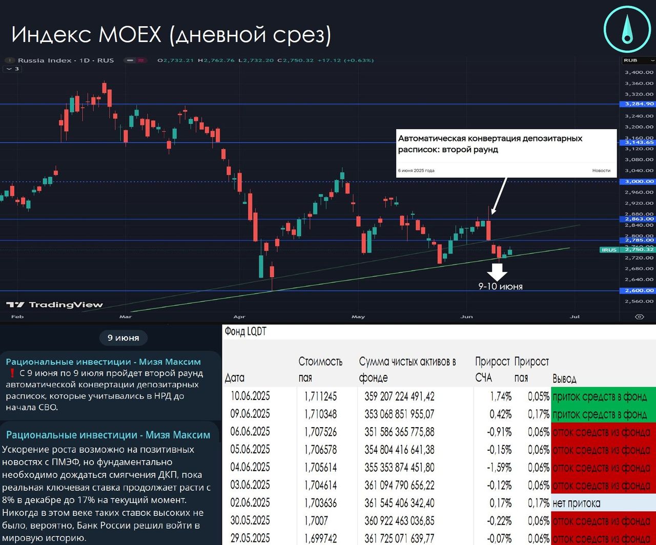The image size is (656, 545).
Task: Select the 3,284.90 horizontal level label
Action: [x=638, y=104]
